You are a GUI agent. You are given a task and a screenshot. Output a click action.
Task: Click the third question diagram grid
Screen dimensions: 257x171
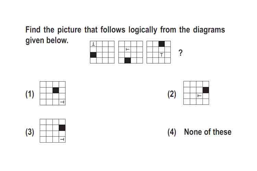159,52
